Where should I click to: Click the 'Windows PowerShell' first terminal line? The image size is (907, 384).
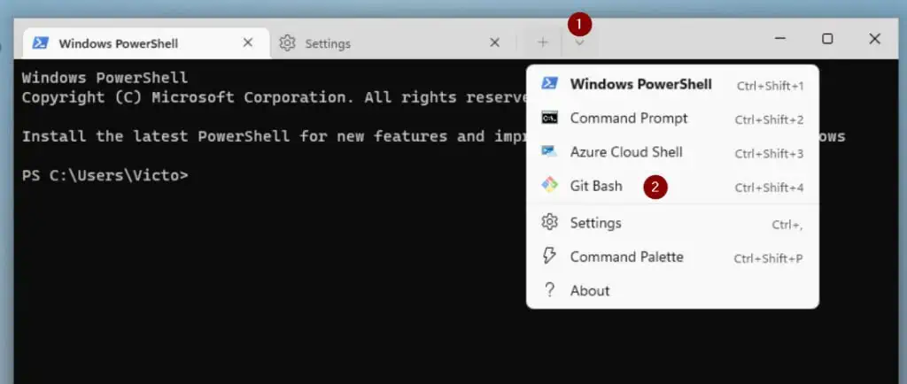[x=105, y=78]
